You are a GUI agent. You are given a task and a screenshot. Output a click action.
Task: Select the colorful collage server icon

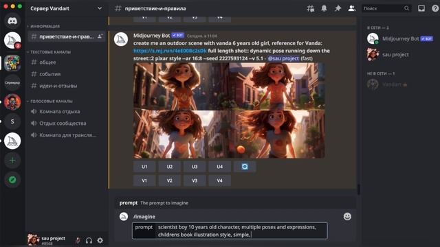pos(12,62)
